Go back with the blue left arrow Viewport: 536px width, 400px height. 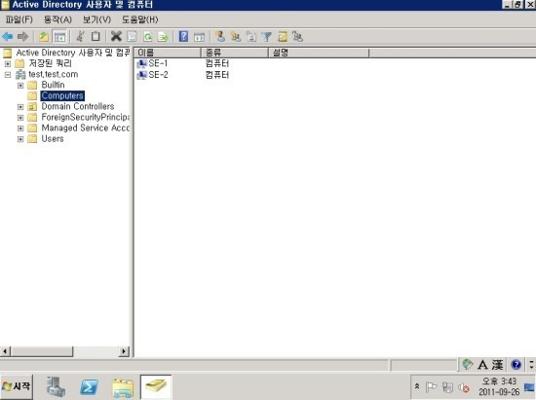pos(8,37)
